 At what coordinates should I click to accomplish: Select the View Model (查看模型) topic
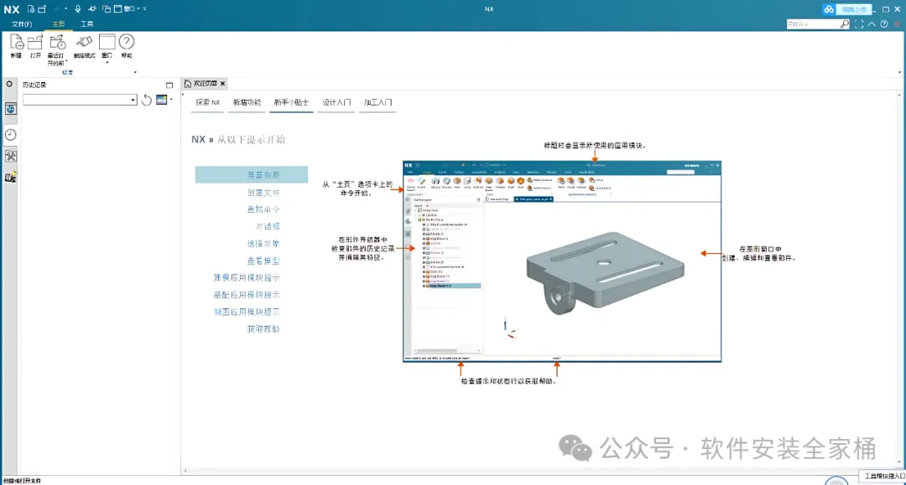[263, 261]
